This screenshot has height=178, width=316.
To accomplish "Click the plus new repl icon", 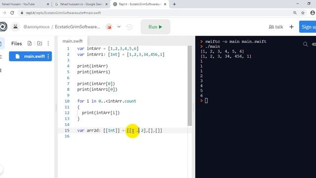I will 291,27.
